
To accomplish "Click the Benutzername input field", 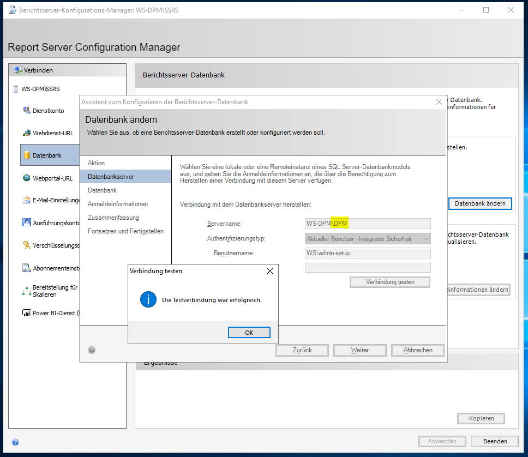I will (368, 253).
